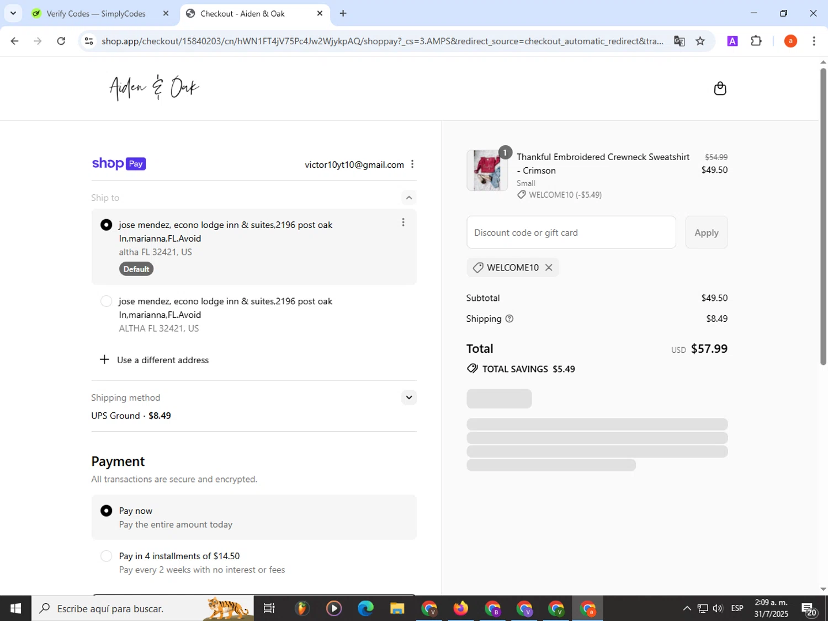828x621 pixels.
Task: Click the Shop Pay logo
Action: (119, 163)
